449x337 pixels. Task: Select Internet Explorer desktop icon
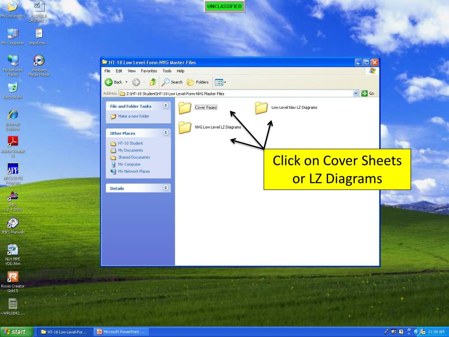(13, 120)
